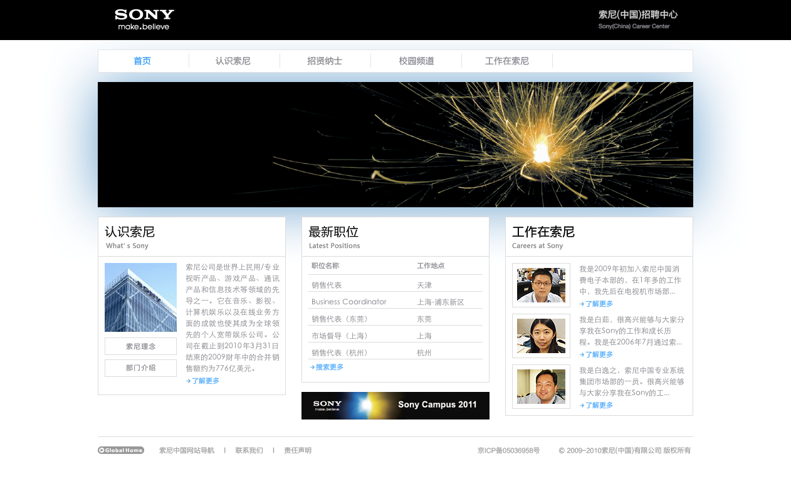Click the Sony building photo thumbnail
The height and width of the screenshot is (489, 791).
(140, 297)
